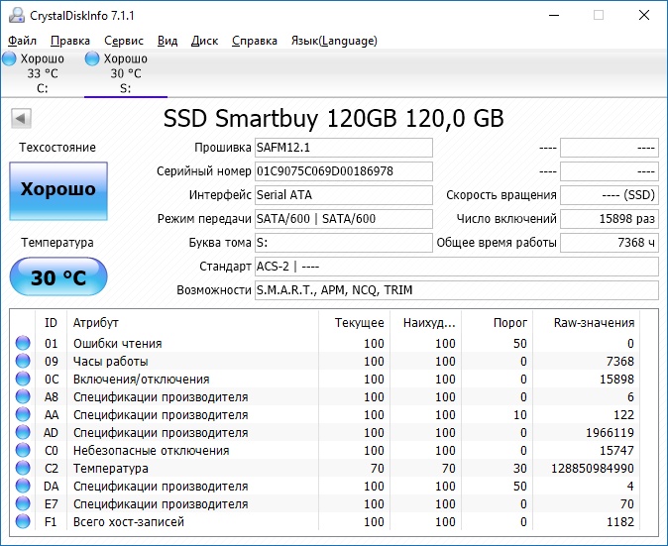Click the Число включений field 15898 раз

tap(610, 219)
